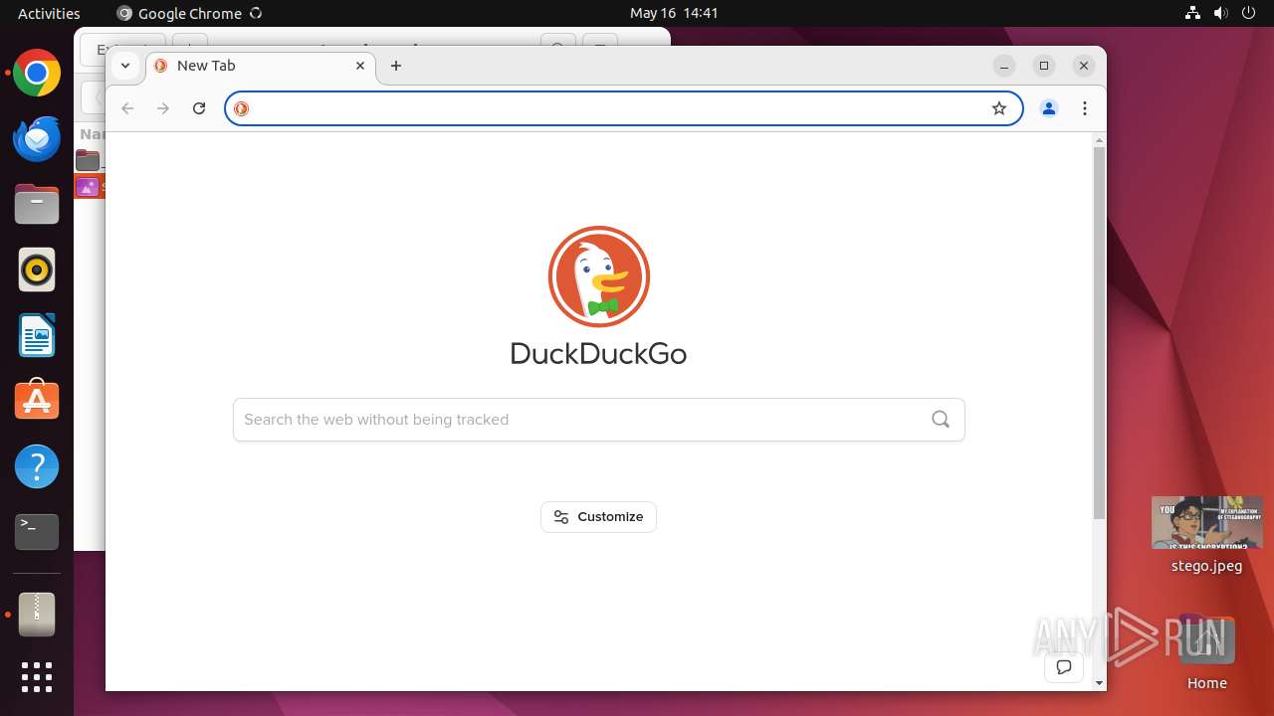Click the DuckDuckGo site icon in address bar

[x=242, y=108]
